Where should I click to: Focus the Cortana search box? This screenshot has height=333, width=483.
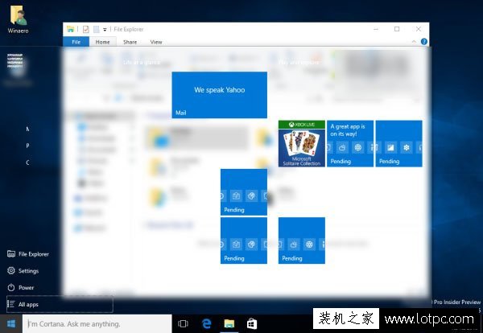click(x=97, y=324)
